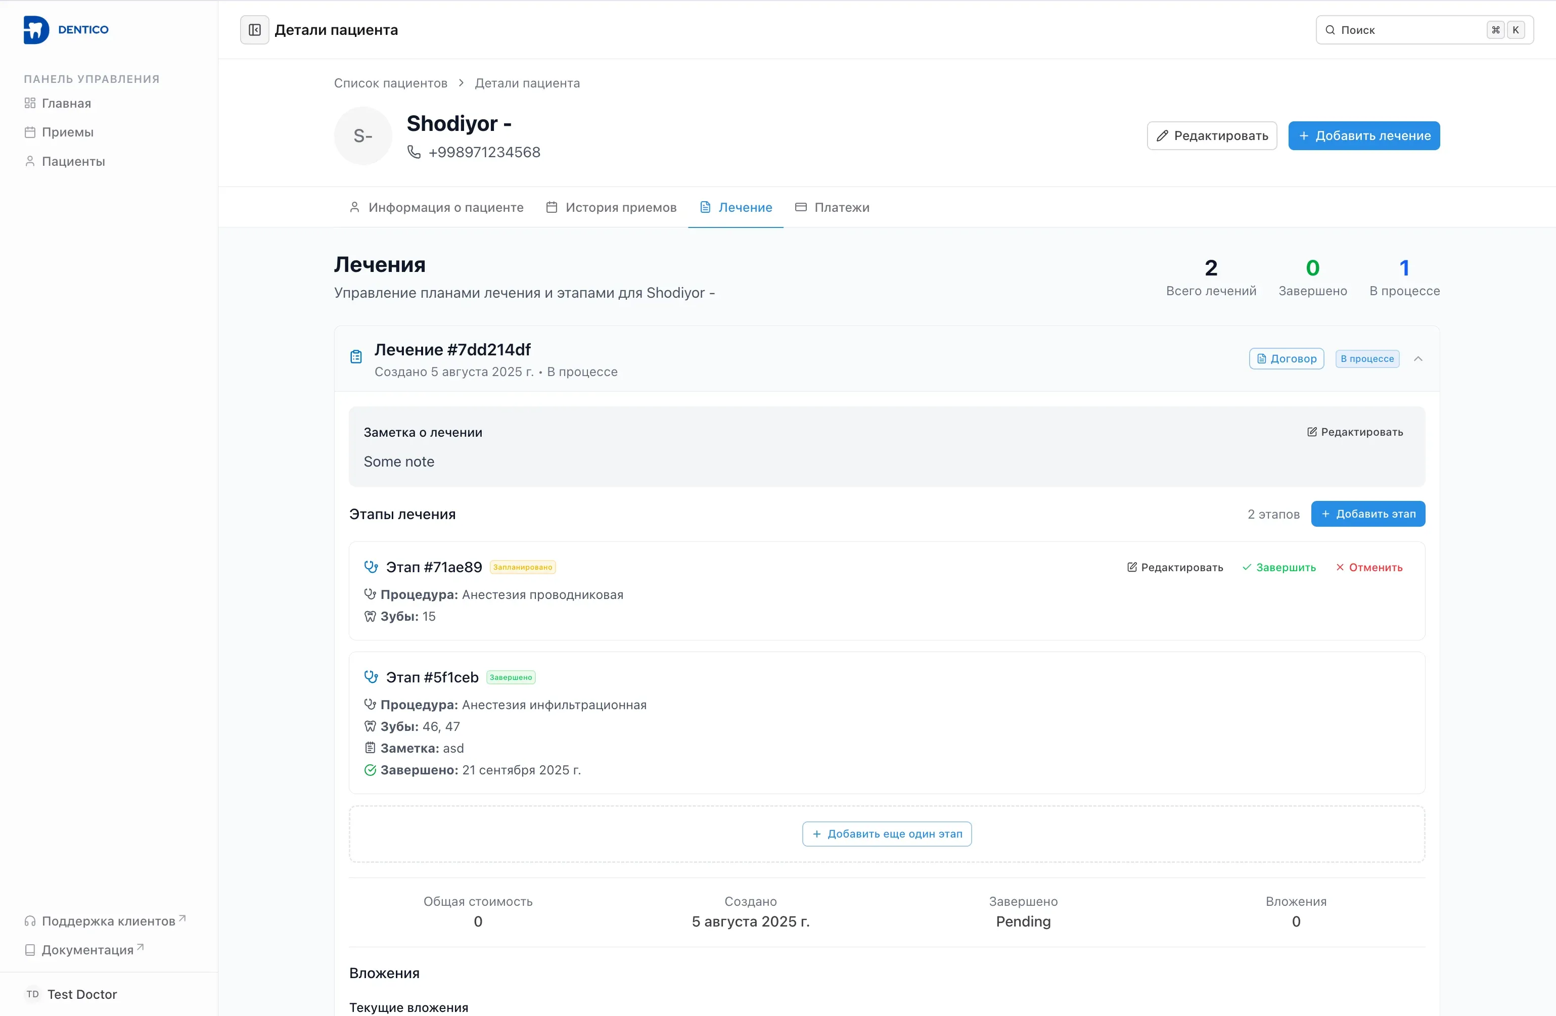Click the Договор contract button
This screenshot has width=1556, height=1016.
[1286, 358]
